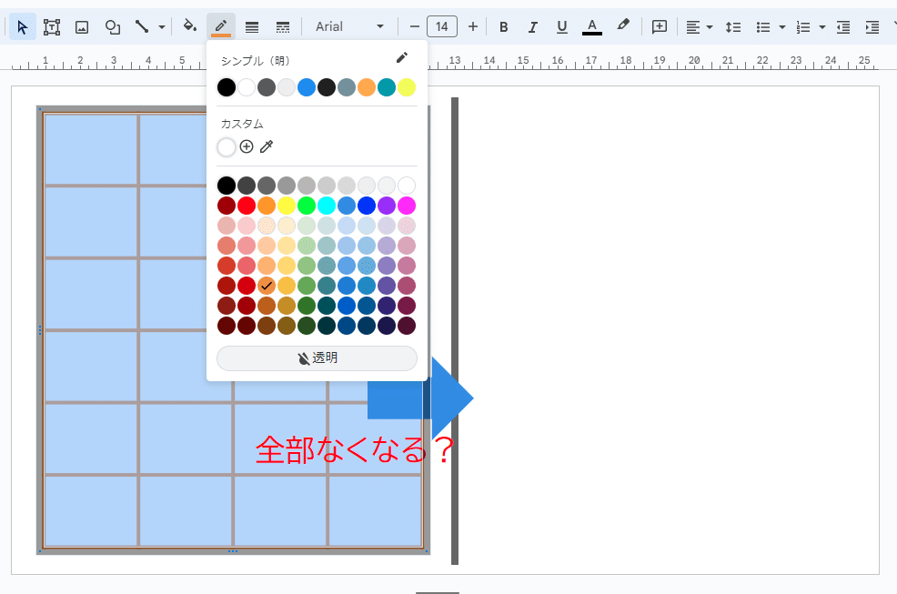897x594 pixels.
Task: Select the vertical gray line on canvas
Action: pyautogui.click(x=455, y=331)
